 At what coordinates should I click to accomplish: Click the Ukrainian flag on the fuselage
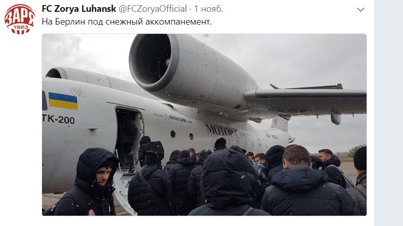click(63, 101)
